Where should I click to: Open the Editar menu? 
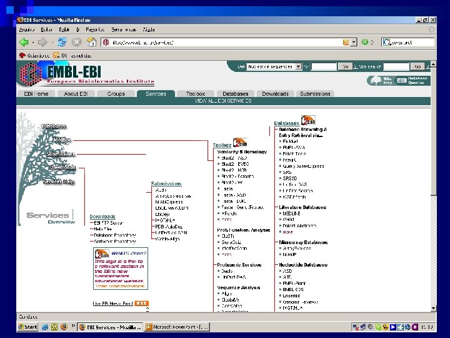(x=46, y=29)
